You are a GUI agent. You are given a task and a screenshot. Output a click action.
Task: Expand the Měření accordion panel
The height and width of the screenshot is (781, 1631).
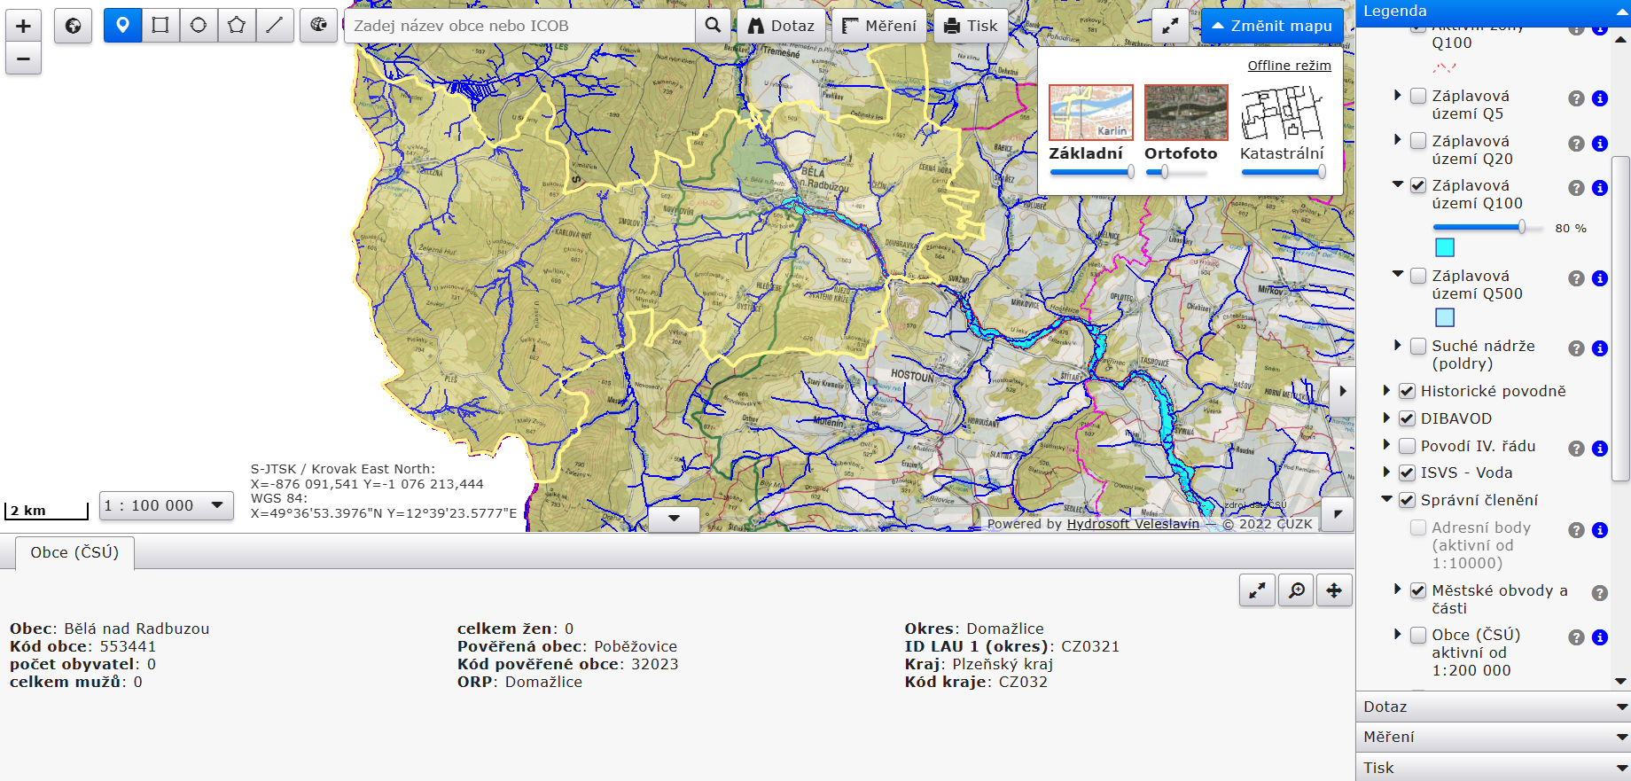[1493, 737]
